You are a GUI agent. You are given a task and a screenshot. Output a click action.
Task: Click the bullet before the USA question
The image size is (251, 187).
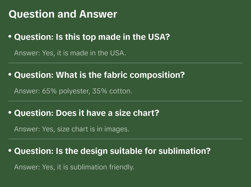point(10,37)
